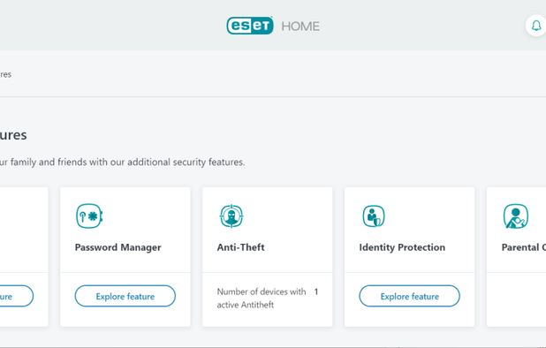The height and width of the screenshot is (348, 546).
Task: Click the Identity Protection person-shield icon
Action: click(x=374, y=216)
